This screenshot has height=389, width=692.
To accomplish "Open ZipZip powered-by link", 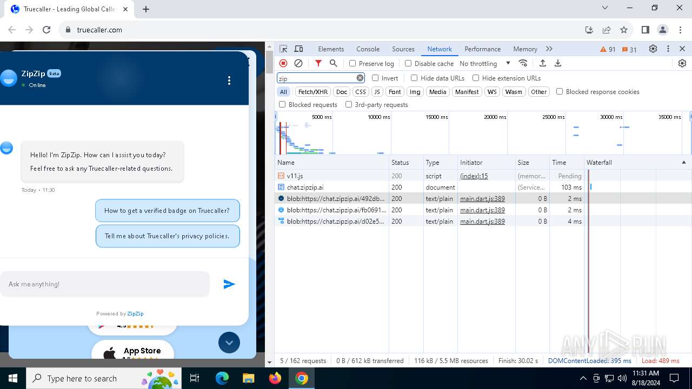I will 135,313.
